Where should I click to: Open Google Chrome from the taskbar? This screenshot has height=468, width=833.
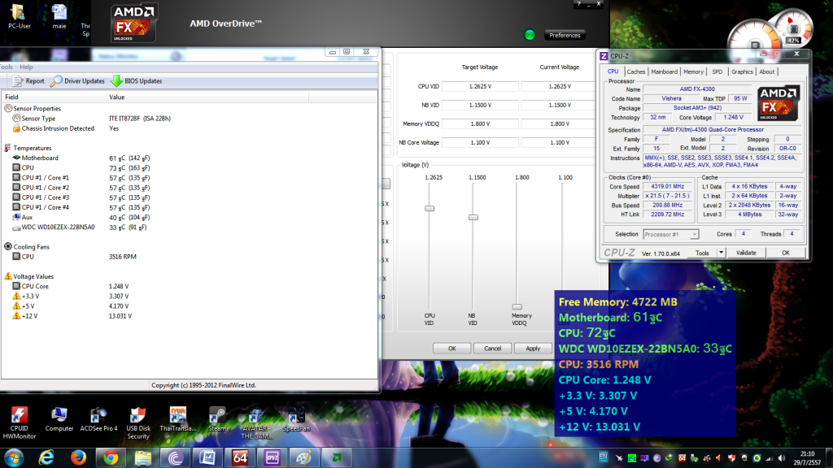109,457
